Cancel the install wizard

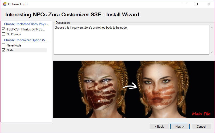[201, 127]
